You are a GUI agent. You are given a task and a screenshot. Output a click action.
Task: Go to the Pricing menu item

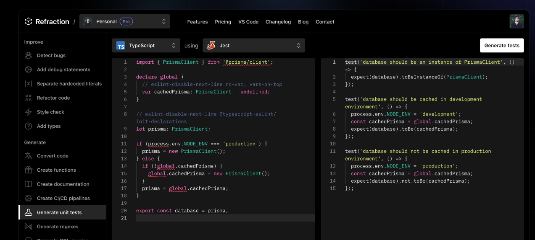point(223,22)
